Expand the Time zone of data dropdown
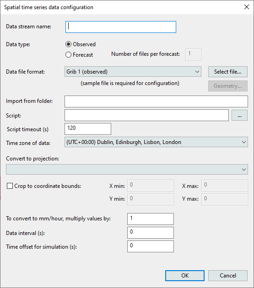 [156, 142]
